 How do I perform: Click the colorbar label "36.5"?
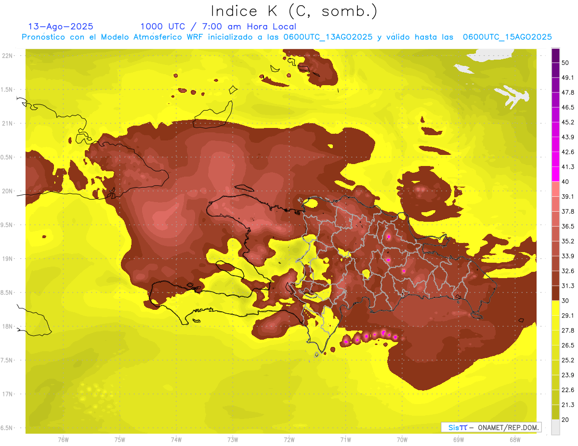click(568, 226)
